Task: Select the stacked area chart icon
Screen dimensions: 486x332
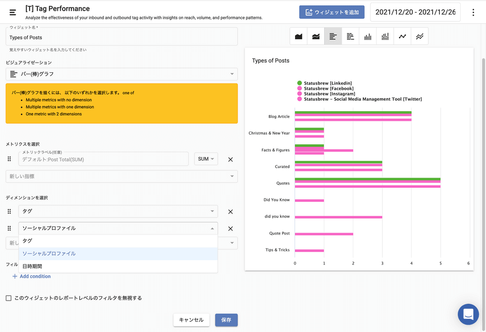Action: [x=316, y=36]
